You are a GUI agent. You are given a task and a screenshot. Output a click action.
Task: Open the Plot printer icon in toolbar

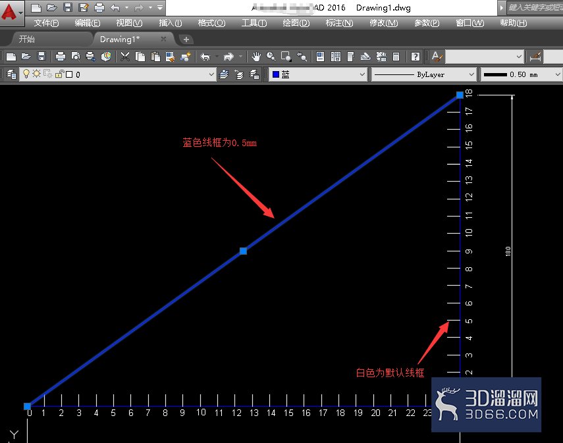click(61, 57)
